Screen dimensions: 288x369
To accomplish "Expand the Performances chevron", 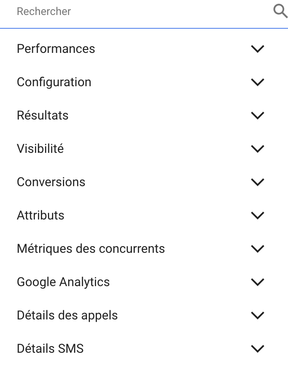I will pos(258,49).
